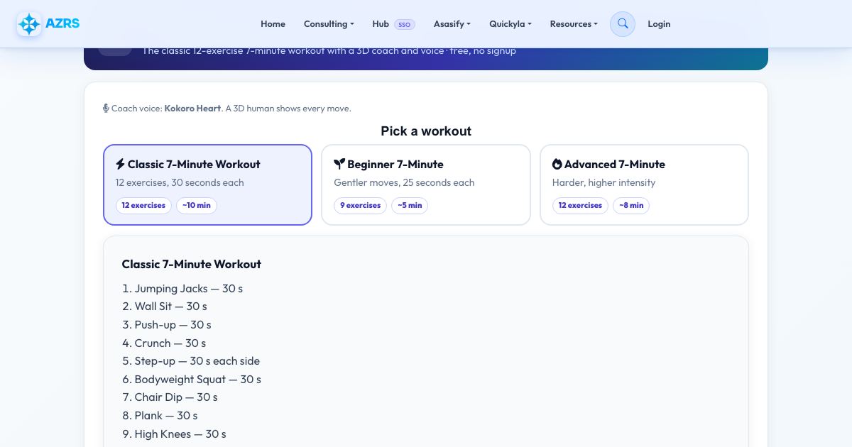The height and width of the screenshot is (447, 852).
Task: Click the '9 exercises' badge
Action: [x=360, y=206]
